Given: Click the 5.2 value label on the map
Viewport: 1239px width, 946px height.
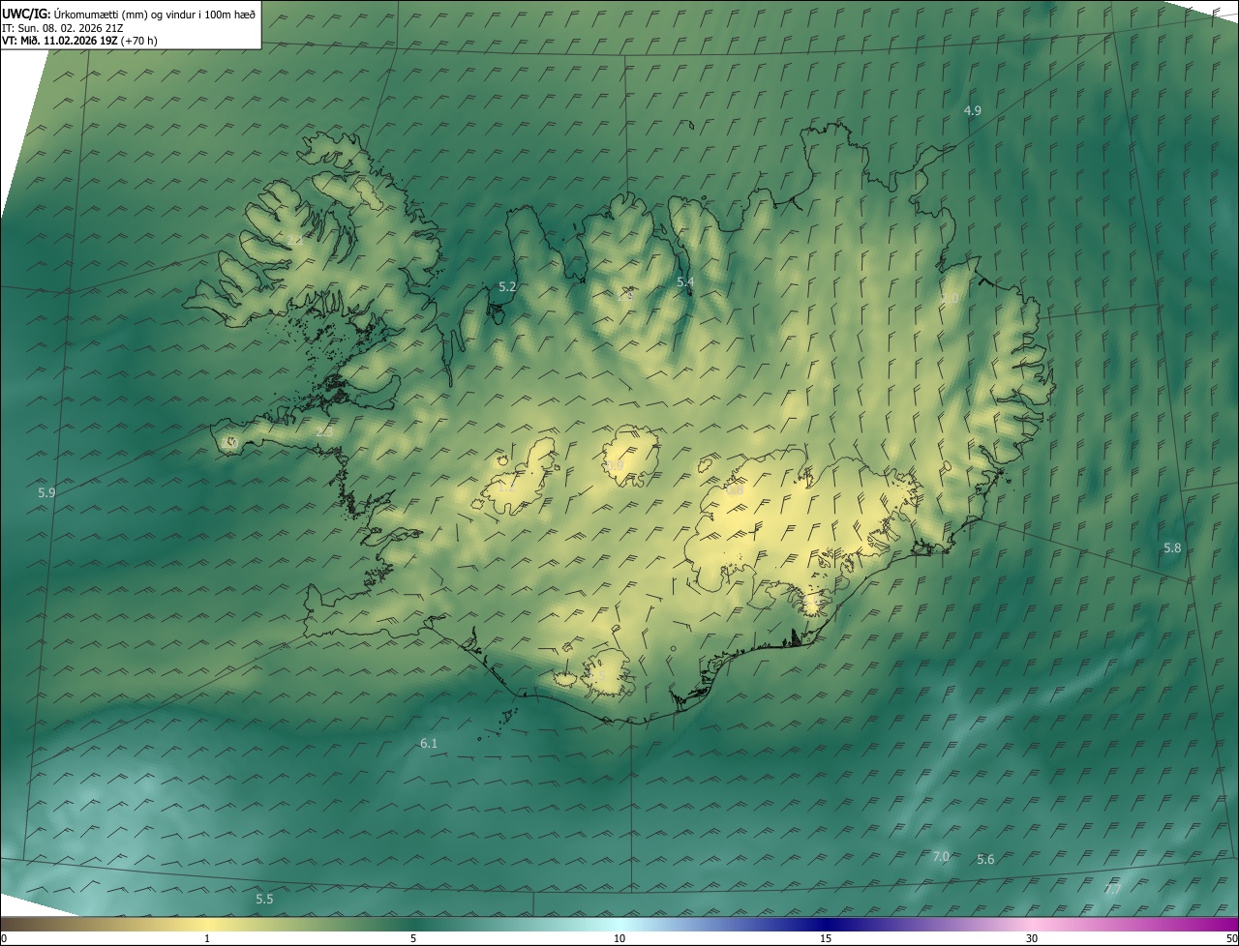Looking at the screenshot, I should 507,287.
